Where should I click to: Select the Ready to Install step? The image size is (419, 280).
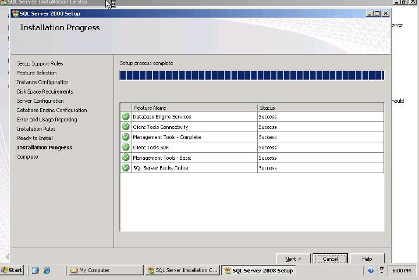tap(35, 138)
